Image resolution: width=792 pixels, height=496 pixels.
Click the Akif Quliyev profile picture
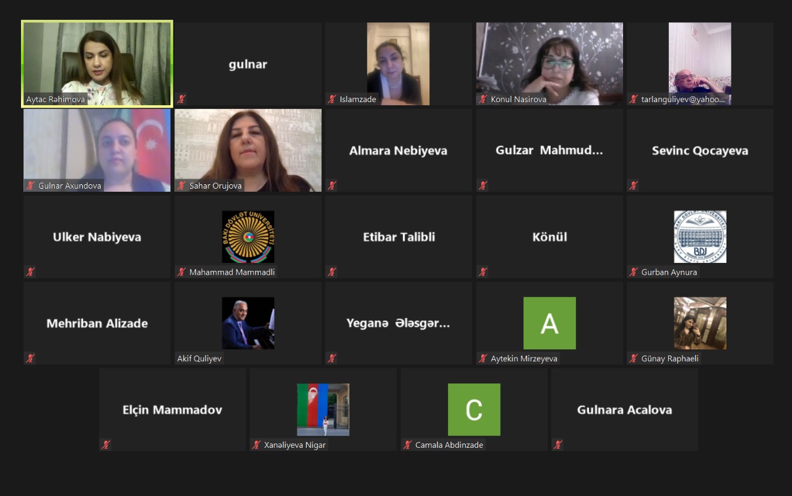248,323
